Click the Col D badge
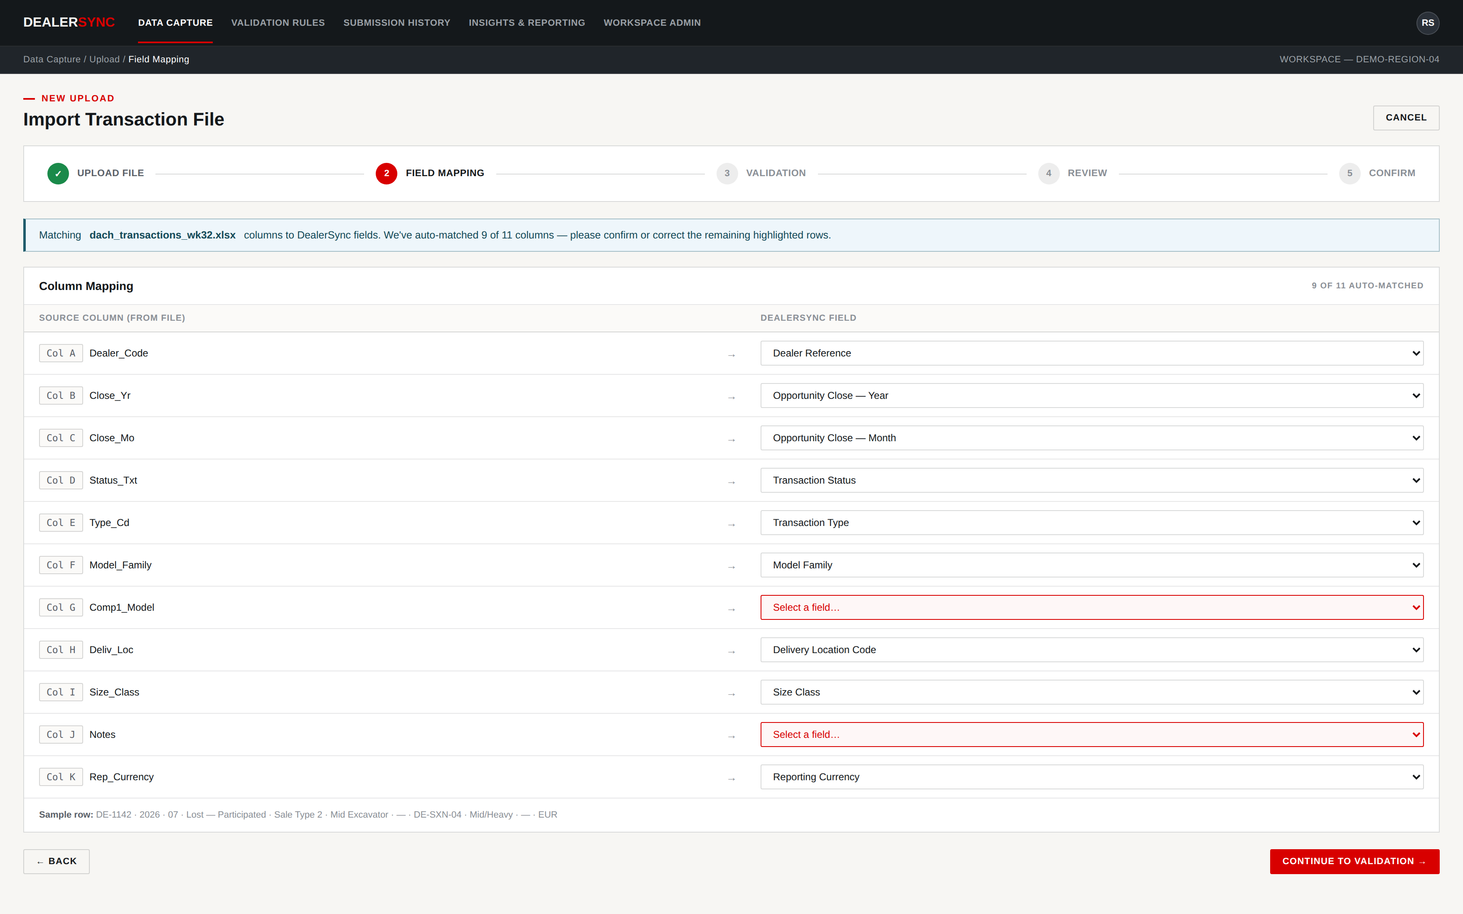Viewport: 1463px width, 914px height. pos(61,480)
